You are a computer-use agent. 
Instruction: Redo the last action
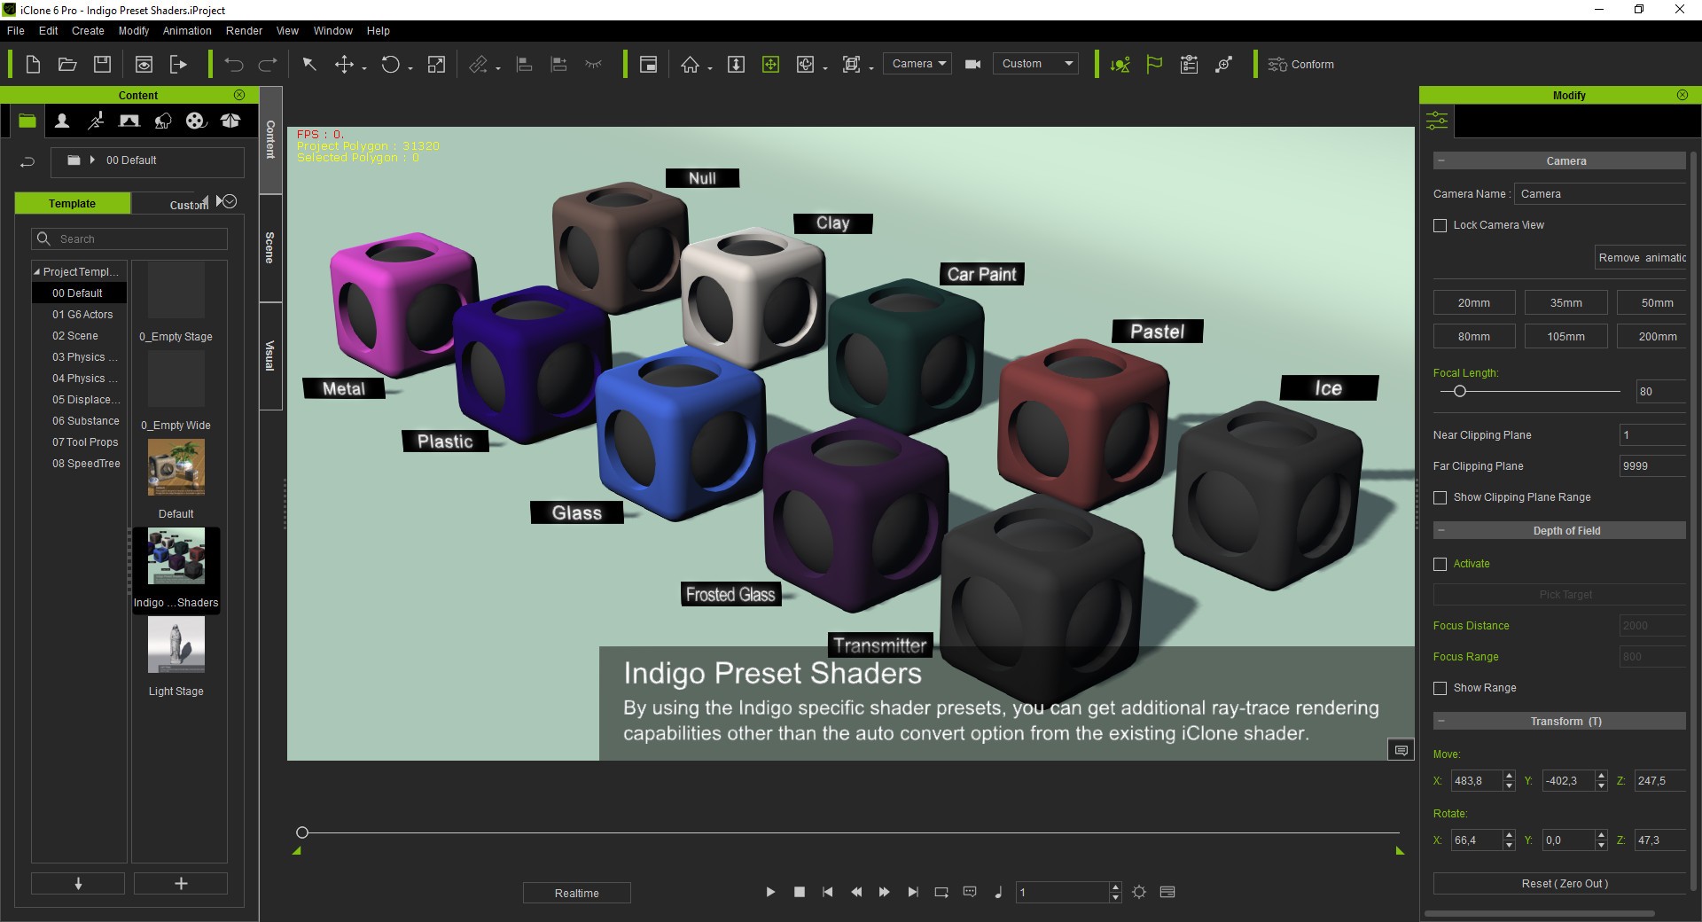click(268, 64)
